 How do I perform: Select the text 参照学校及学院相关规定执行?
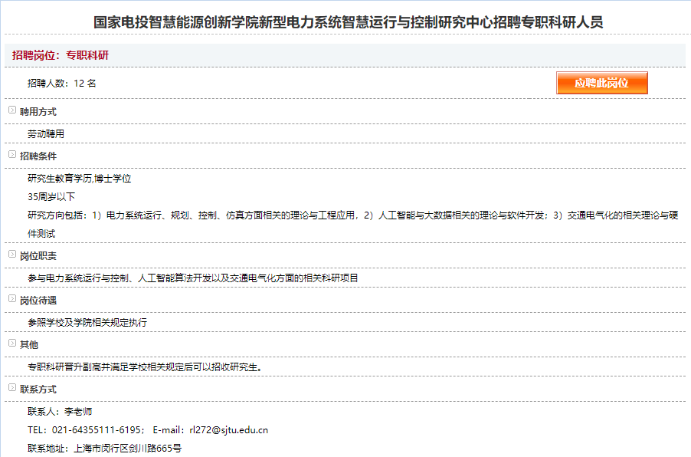click(x=87, y=323)
